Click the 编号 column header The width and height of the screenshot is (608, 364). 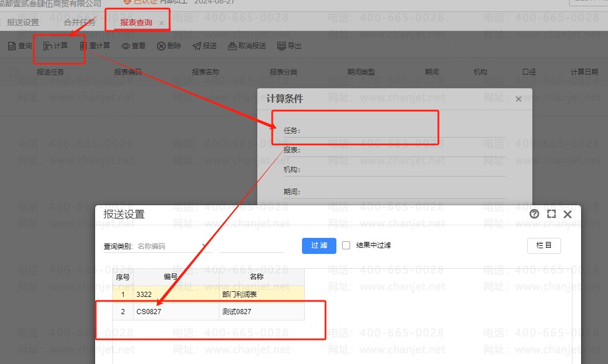pyautogui.click(x=176, y=277)
